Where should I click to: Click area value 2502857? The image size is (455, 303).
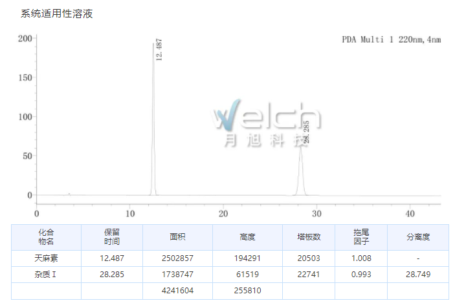(x=177, y=258)
